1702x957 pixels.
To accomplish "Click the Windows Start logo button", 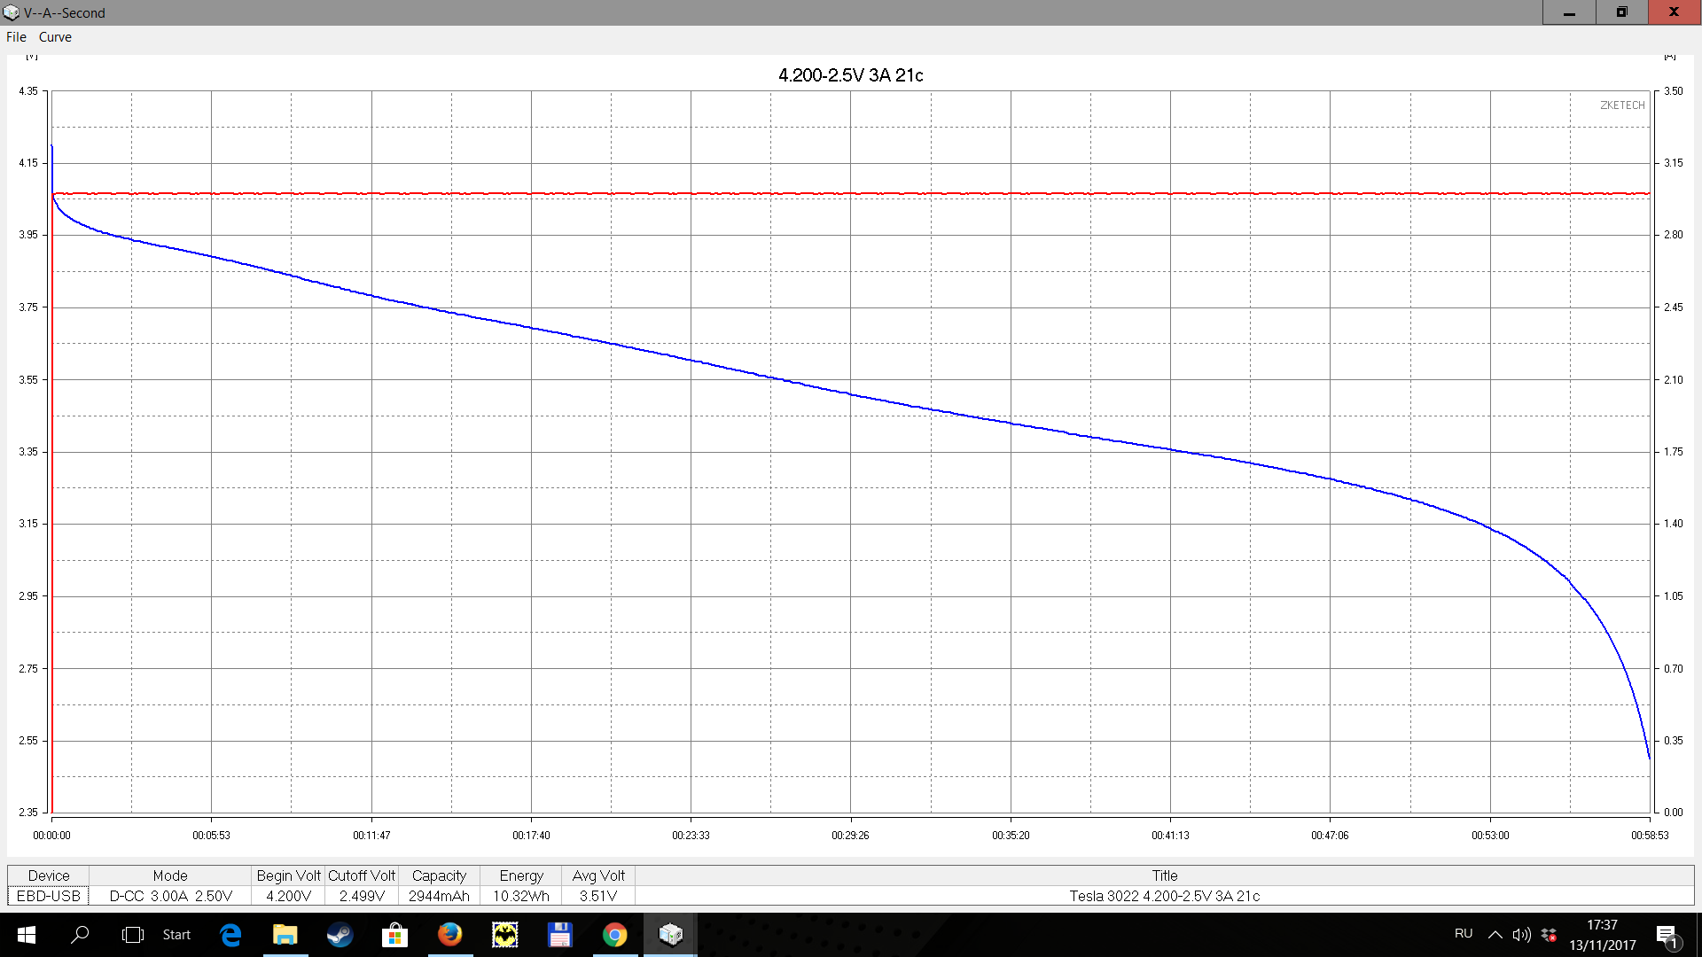I will [x=26, y=935].
